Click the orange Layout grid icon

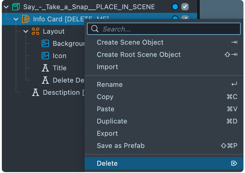coord(36,31)
